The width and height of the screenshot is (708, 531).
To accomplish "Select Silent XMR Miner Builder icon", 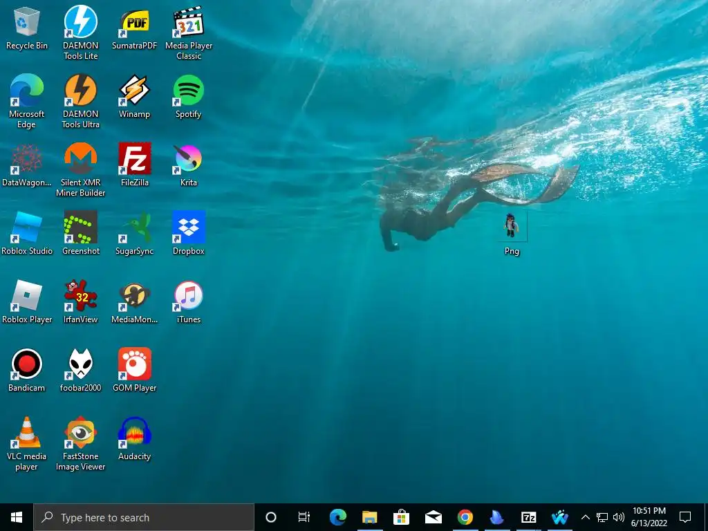I will coord(80,170).
